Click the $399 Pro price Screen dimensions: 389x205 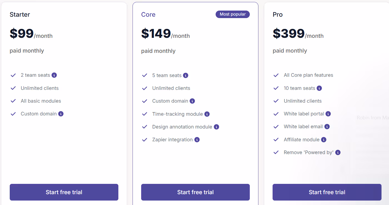[x=289, y=33]
